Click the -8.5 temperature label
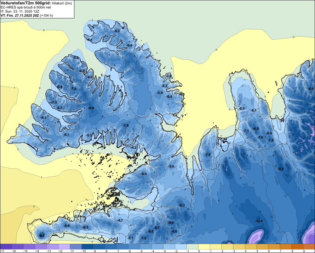This screenshot has height=253, width=315. point(256,129)
